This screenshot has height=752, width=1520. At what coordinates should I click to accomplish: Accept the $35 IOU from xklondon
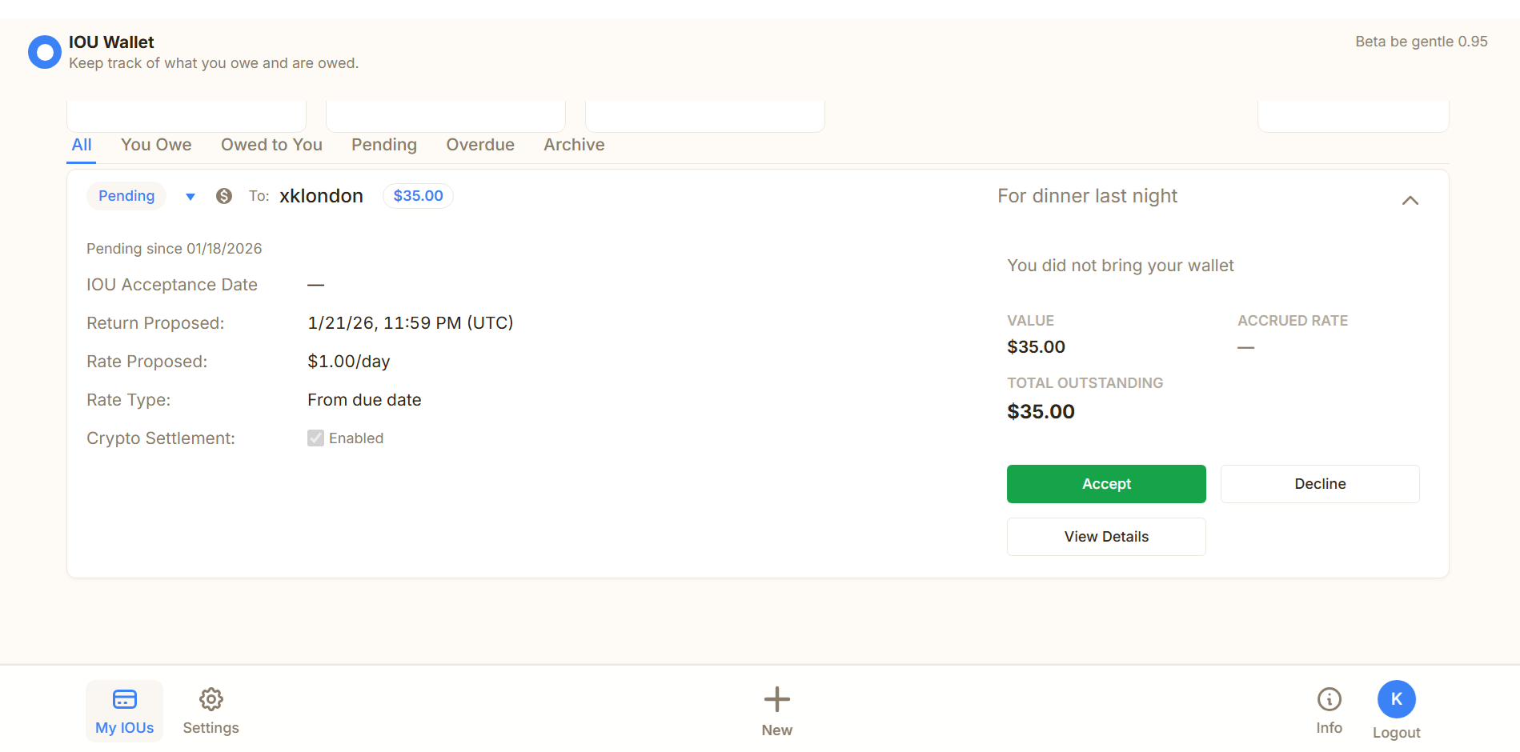(x=1105, y=483)
